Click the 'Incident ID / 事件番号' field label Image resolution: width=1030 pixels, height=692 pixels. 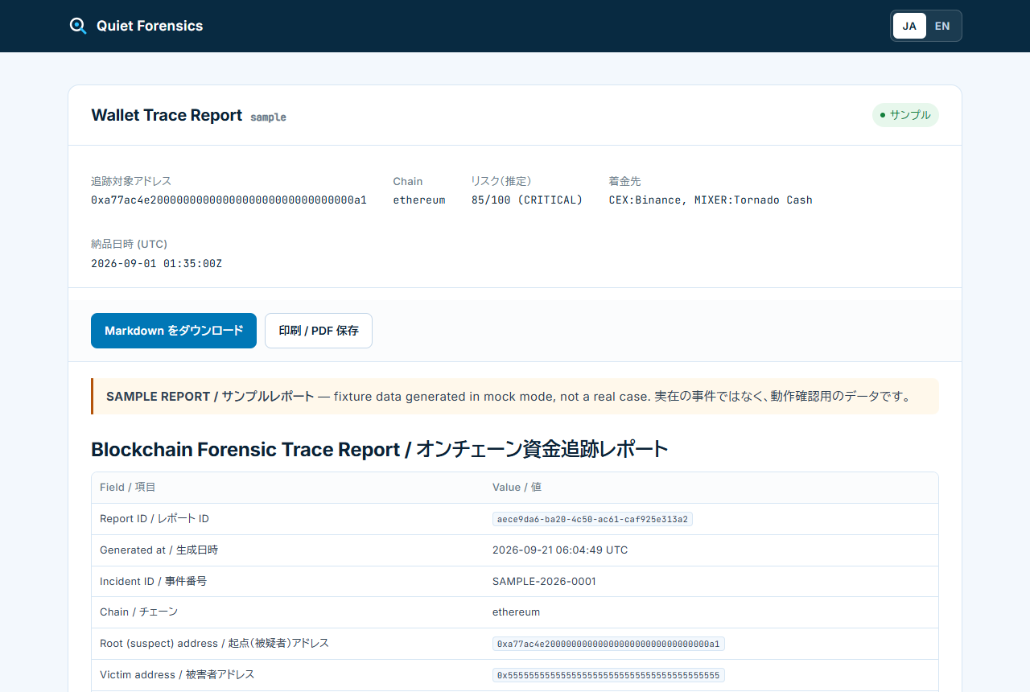(x=153, y=581)
